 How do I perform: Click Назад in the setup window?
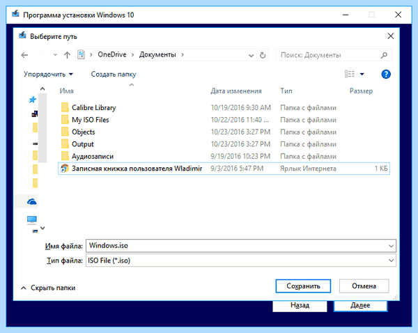pos(300,306)
